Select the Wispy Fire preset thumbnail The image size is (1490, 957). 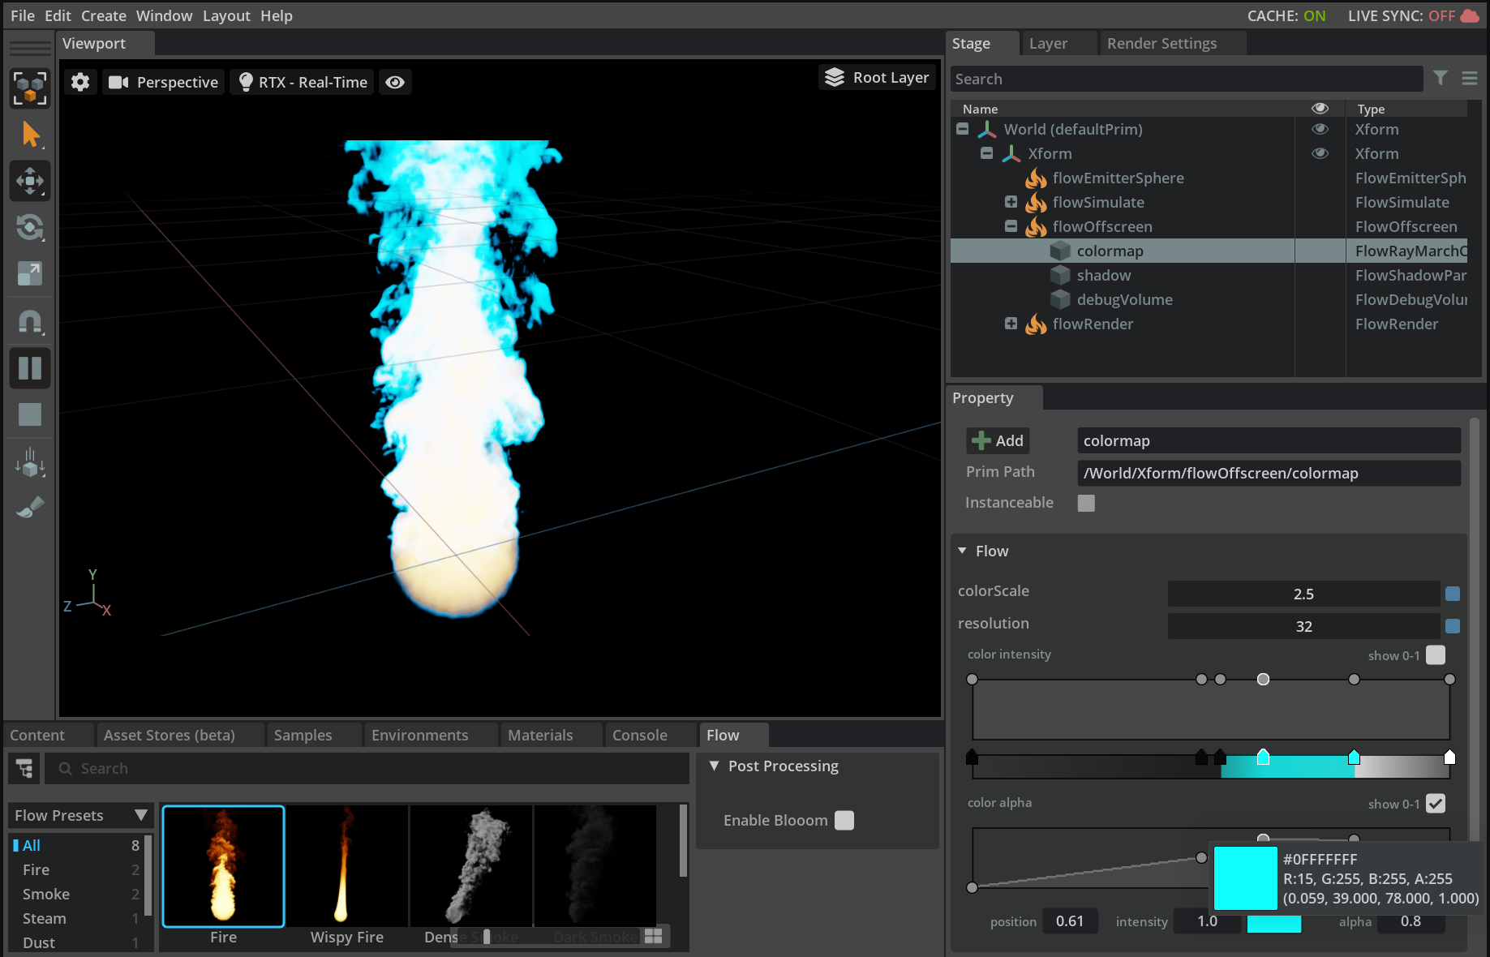coord(347,866)
